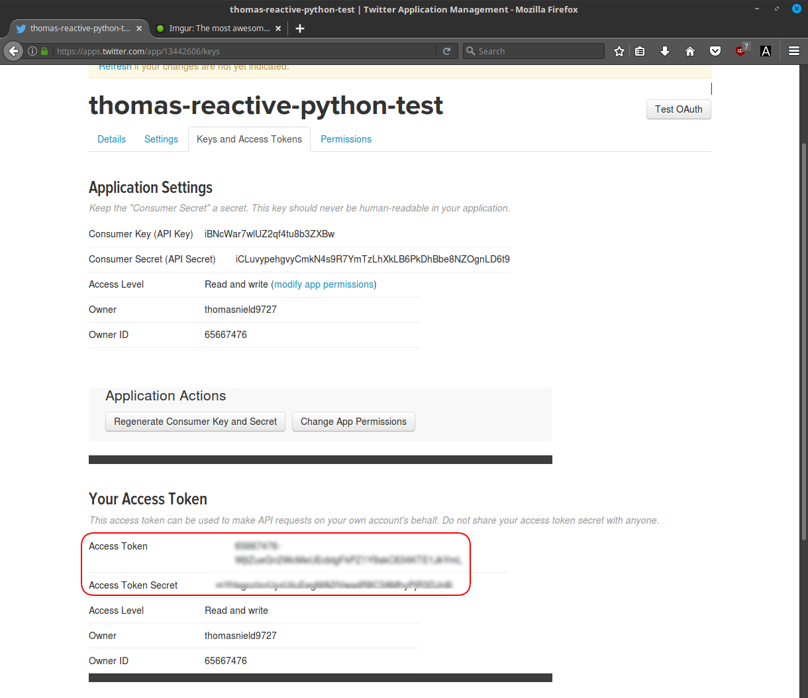This screenshot has height=698, width=808.
Task: Open the Firefox hamburger menu
Action: point(794,51)
